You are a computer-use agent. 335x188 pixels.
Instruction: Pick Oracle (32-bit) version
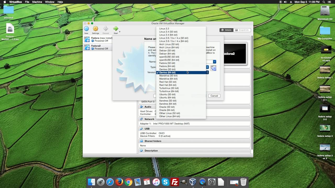(x=181, y=107)
